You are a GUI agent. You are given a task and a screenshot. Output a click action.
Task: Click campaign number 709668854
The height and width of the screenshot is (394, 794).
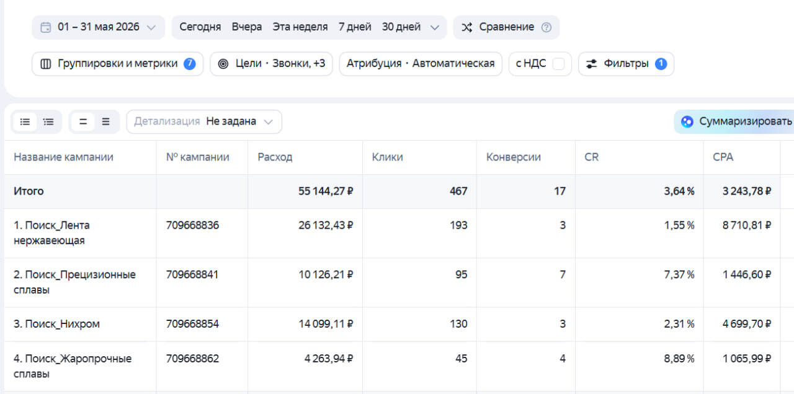pos(192,324)
